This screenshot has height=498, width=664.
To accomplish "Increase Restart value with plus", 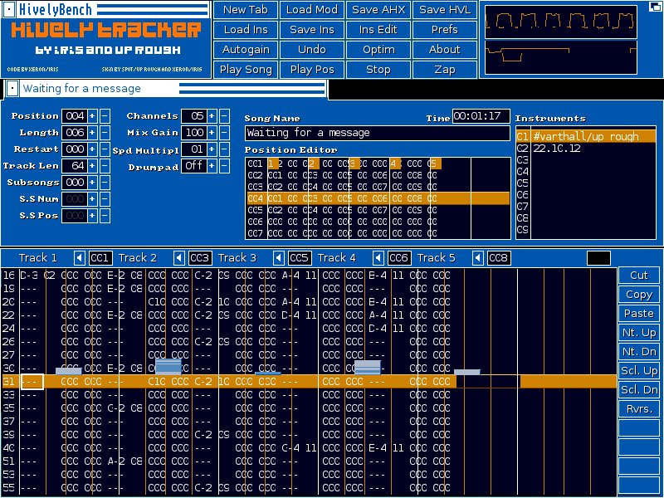I will 92,149.
